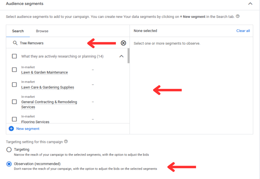Select the Targeting radio option
Viewport: 260px width, 179px height.
coord(9,150)
